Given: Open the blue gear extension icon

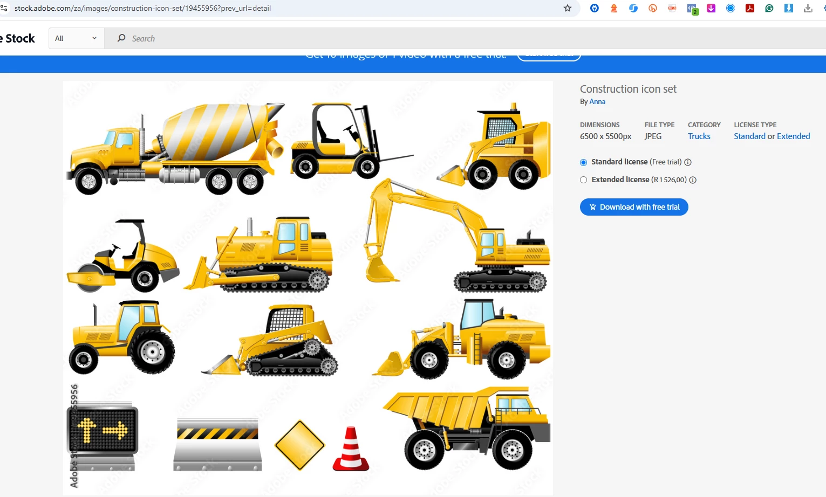Looking at the screenshot, I should 595,8.
